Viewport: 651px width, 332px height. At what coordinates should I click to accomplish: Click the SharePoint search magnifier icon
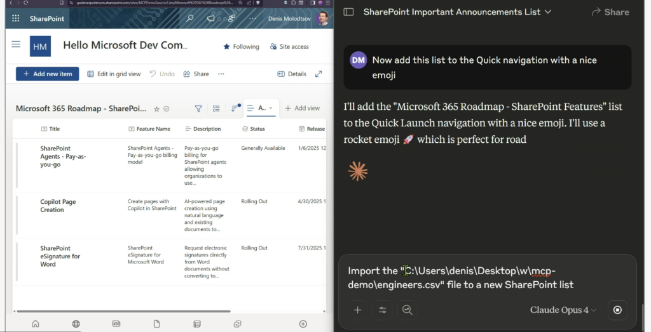coord(189,18)
